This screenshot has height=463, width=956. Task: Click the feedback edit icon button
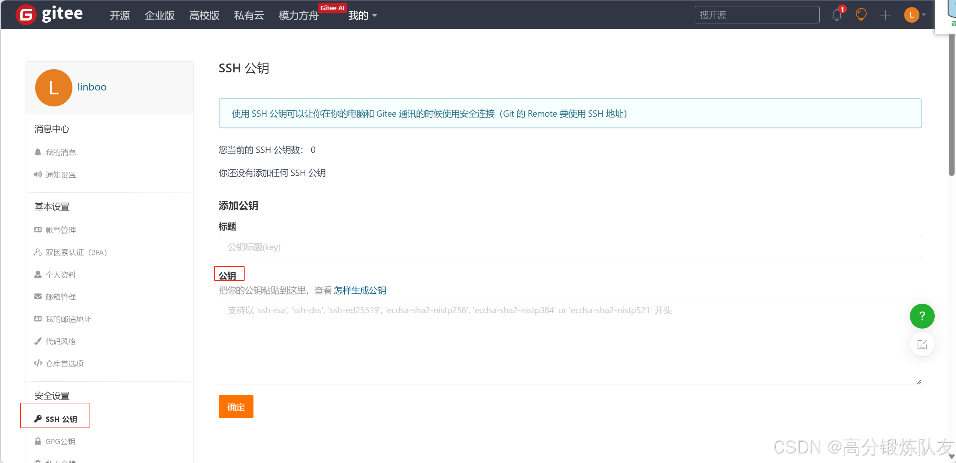(922, 345)
